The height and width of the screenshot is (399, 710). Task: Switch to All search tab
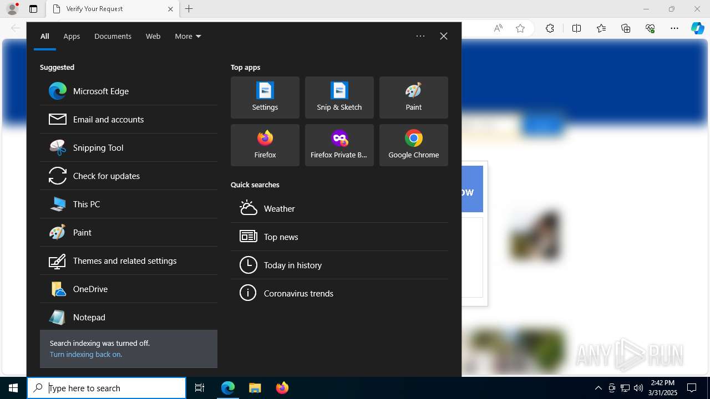coord(45,36)
